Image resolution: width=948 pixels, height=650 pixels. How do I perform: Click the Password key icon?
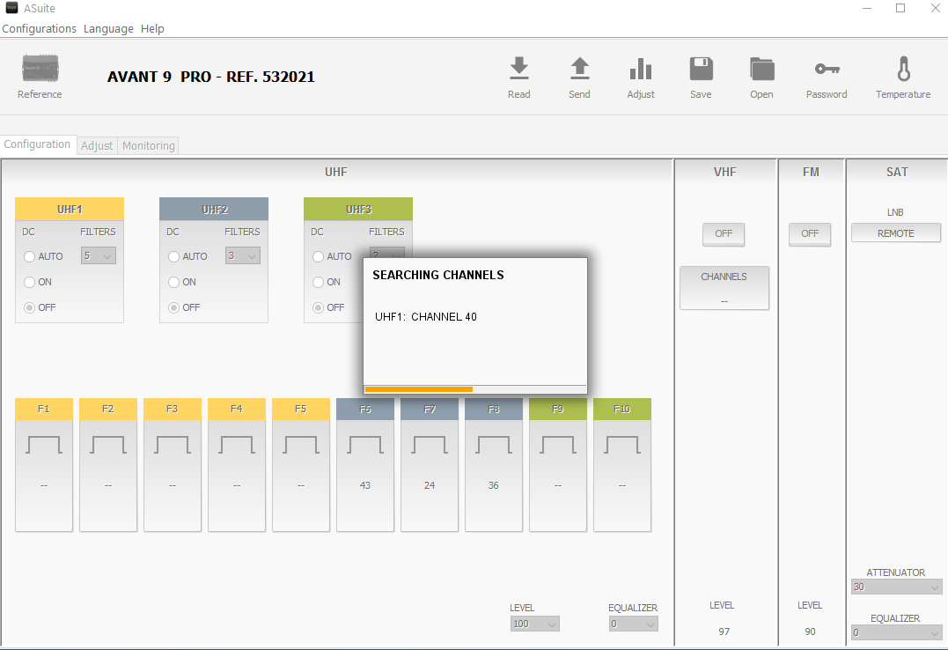(827, 69)
